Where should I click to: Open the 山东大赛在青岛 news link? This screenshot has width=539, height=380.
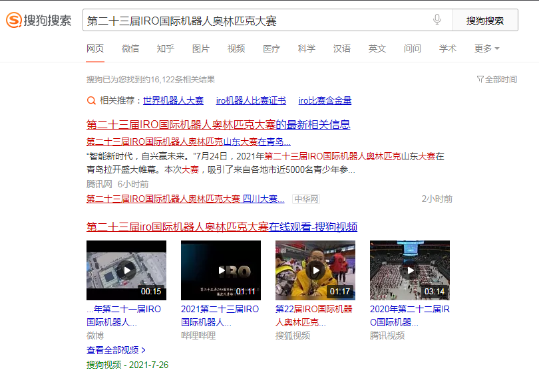pos(188,142)
